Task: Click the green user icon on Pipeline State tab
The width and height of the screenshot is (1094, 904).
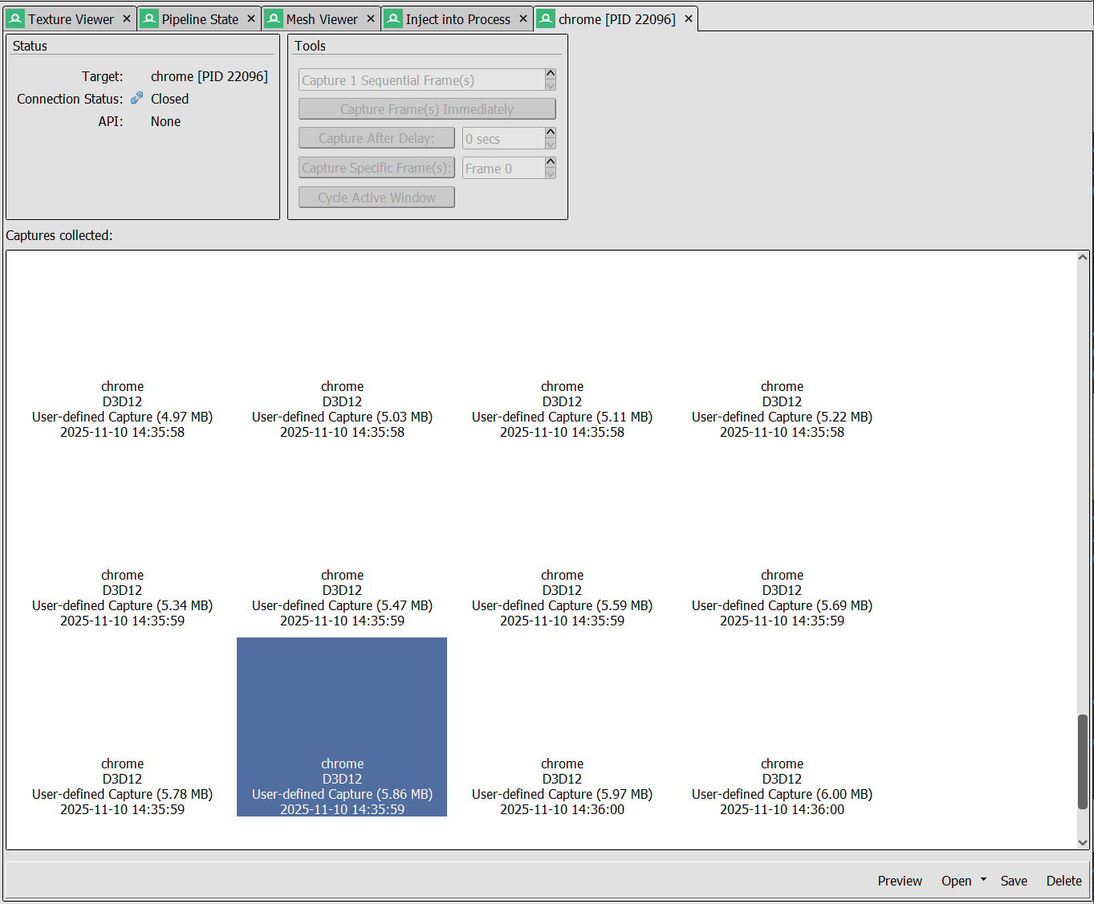Action: pos(148,18)
